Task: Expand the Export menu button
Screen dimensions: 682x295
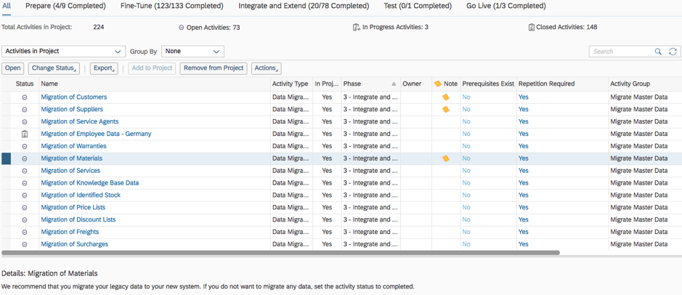Action: (104, 68)
